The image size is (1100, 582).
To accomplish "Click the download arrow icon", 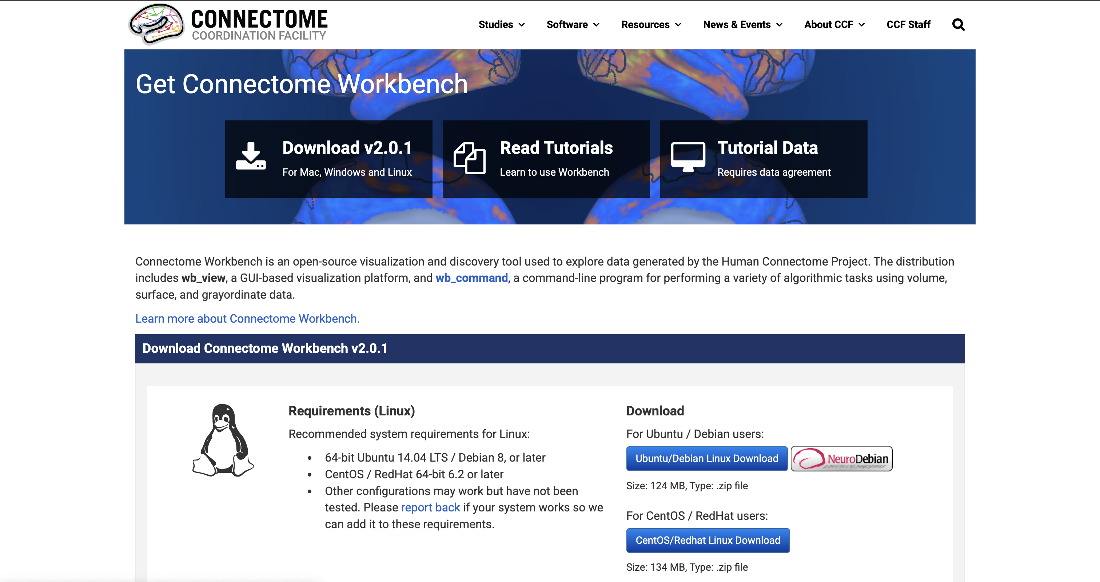I will click(251, 157).
